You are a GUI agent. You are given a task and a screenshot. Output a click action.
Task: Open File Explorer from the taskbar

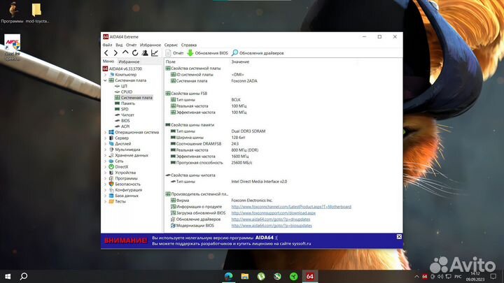[x=244, y=276]
